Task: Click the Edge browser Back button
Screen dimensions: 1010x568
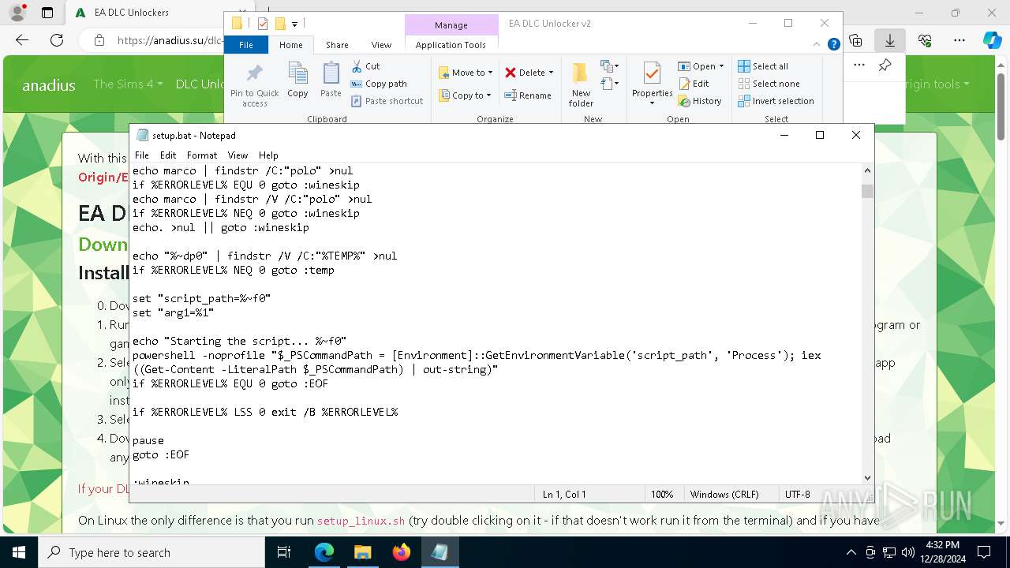Action: click(x=22, y=40)
